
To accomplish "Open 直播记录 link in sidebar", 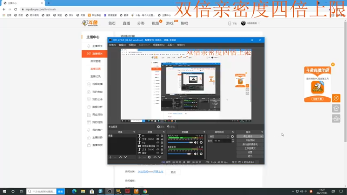I will [95, 76].
